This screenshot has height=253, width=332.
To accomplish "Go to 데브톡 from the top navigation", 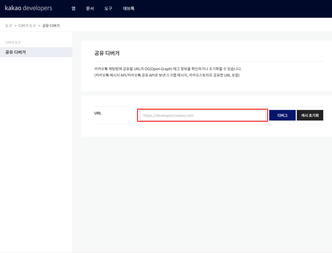I will pyautogui.click(x=129, y=8).
